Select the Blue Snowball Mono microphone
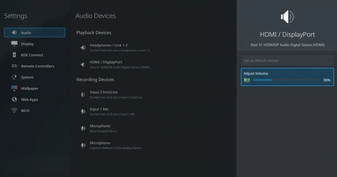Image resolution: width=337 pixels, height=177 pixels. (100, 128)
